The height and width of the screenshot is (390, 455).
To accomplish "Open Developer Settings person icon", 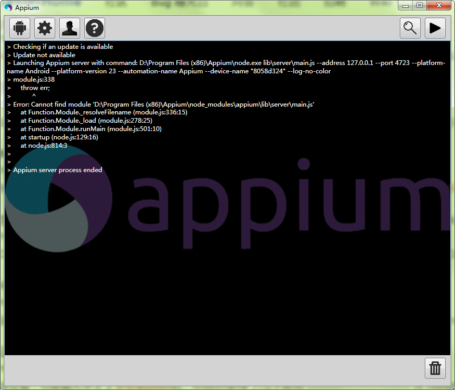I will click(70, 28).
